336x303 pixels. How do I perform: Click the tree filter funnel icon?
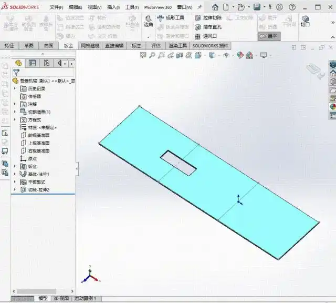(x=16, y=73)
